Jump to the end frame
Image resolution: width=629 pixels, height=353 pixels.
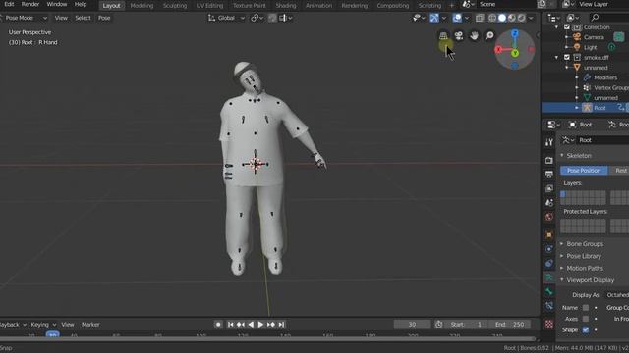click(x=281, y=325)
